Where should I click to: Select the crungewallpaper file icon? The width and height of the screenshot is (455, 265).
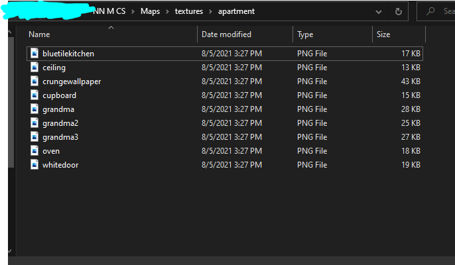click(x=35, y=81)
